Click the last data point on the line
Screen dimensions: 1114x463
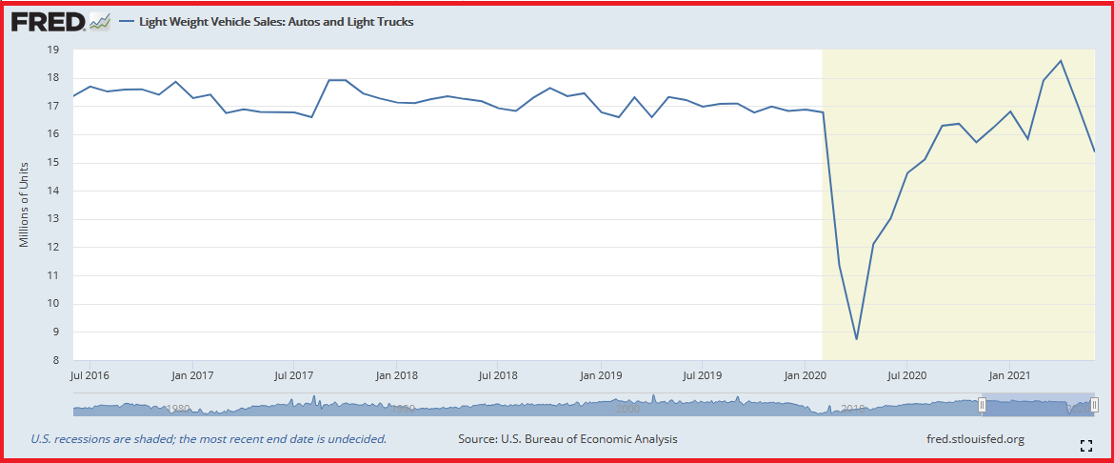click(x=1094, y=151)
